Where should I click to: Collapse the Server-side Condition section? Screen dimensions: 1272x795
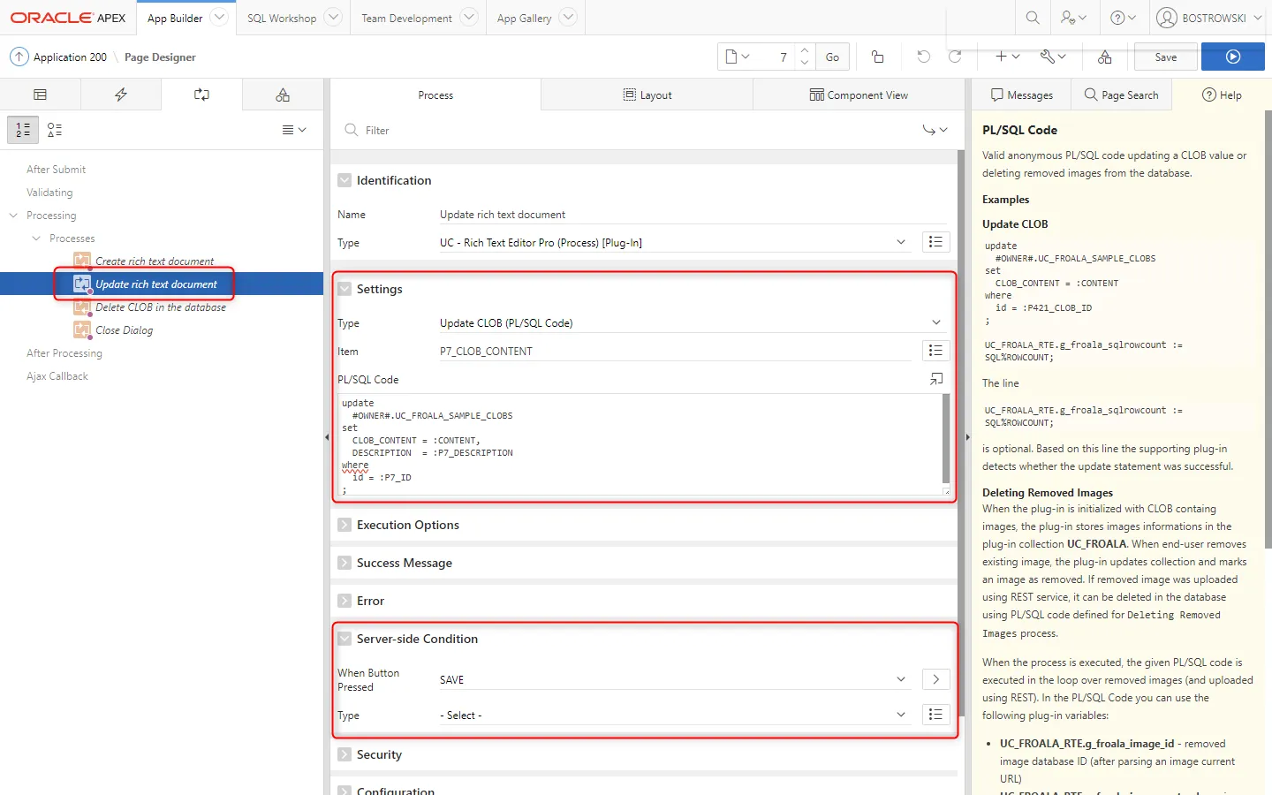tap(344, 639)
